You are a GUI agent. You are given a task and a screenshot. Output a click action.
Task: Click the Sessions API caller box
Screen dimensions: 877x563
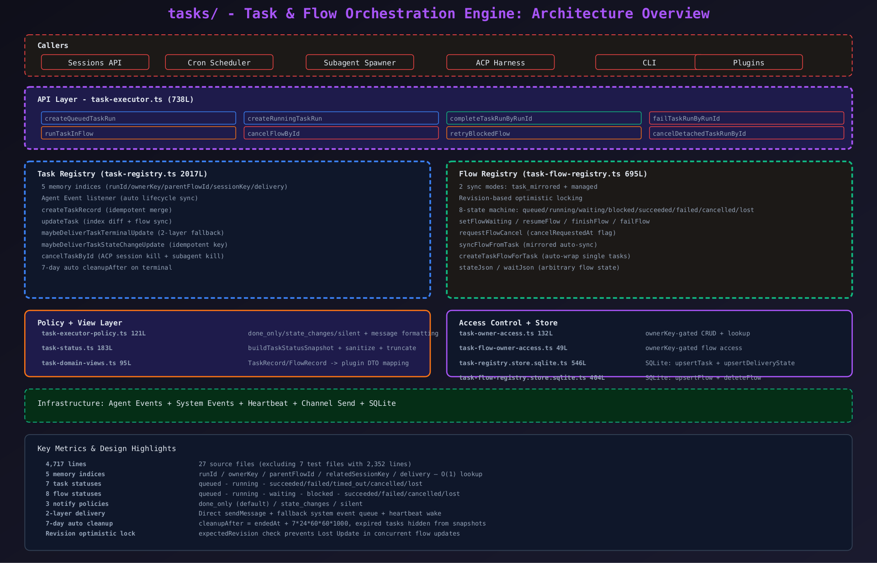pyautogui.click(x=95, y=63)
